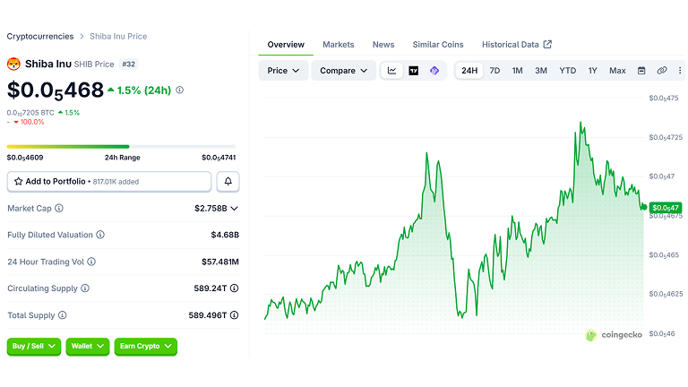Open price info tooltip icon next to 24h change

pyautogui.click(x=179, y=90)
